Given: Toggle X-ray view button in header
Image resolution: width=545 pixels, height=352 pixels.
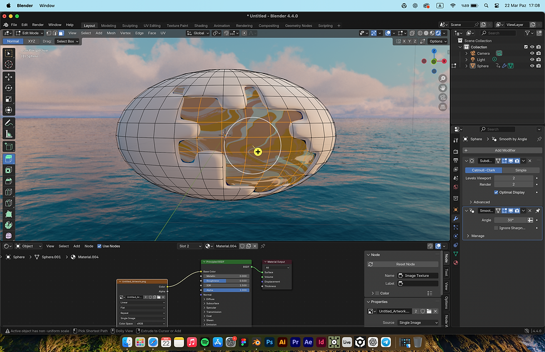Looking at the screenshot, I should [x=412, y=33].
